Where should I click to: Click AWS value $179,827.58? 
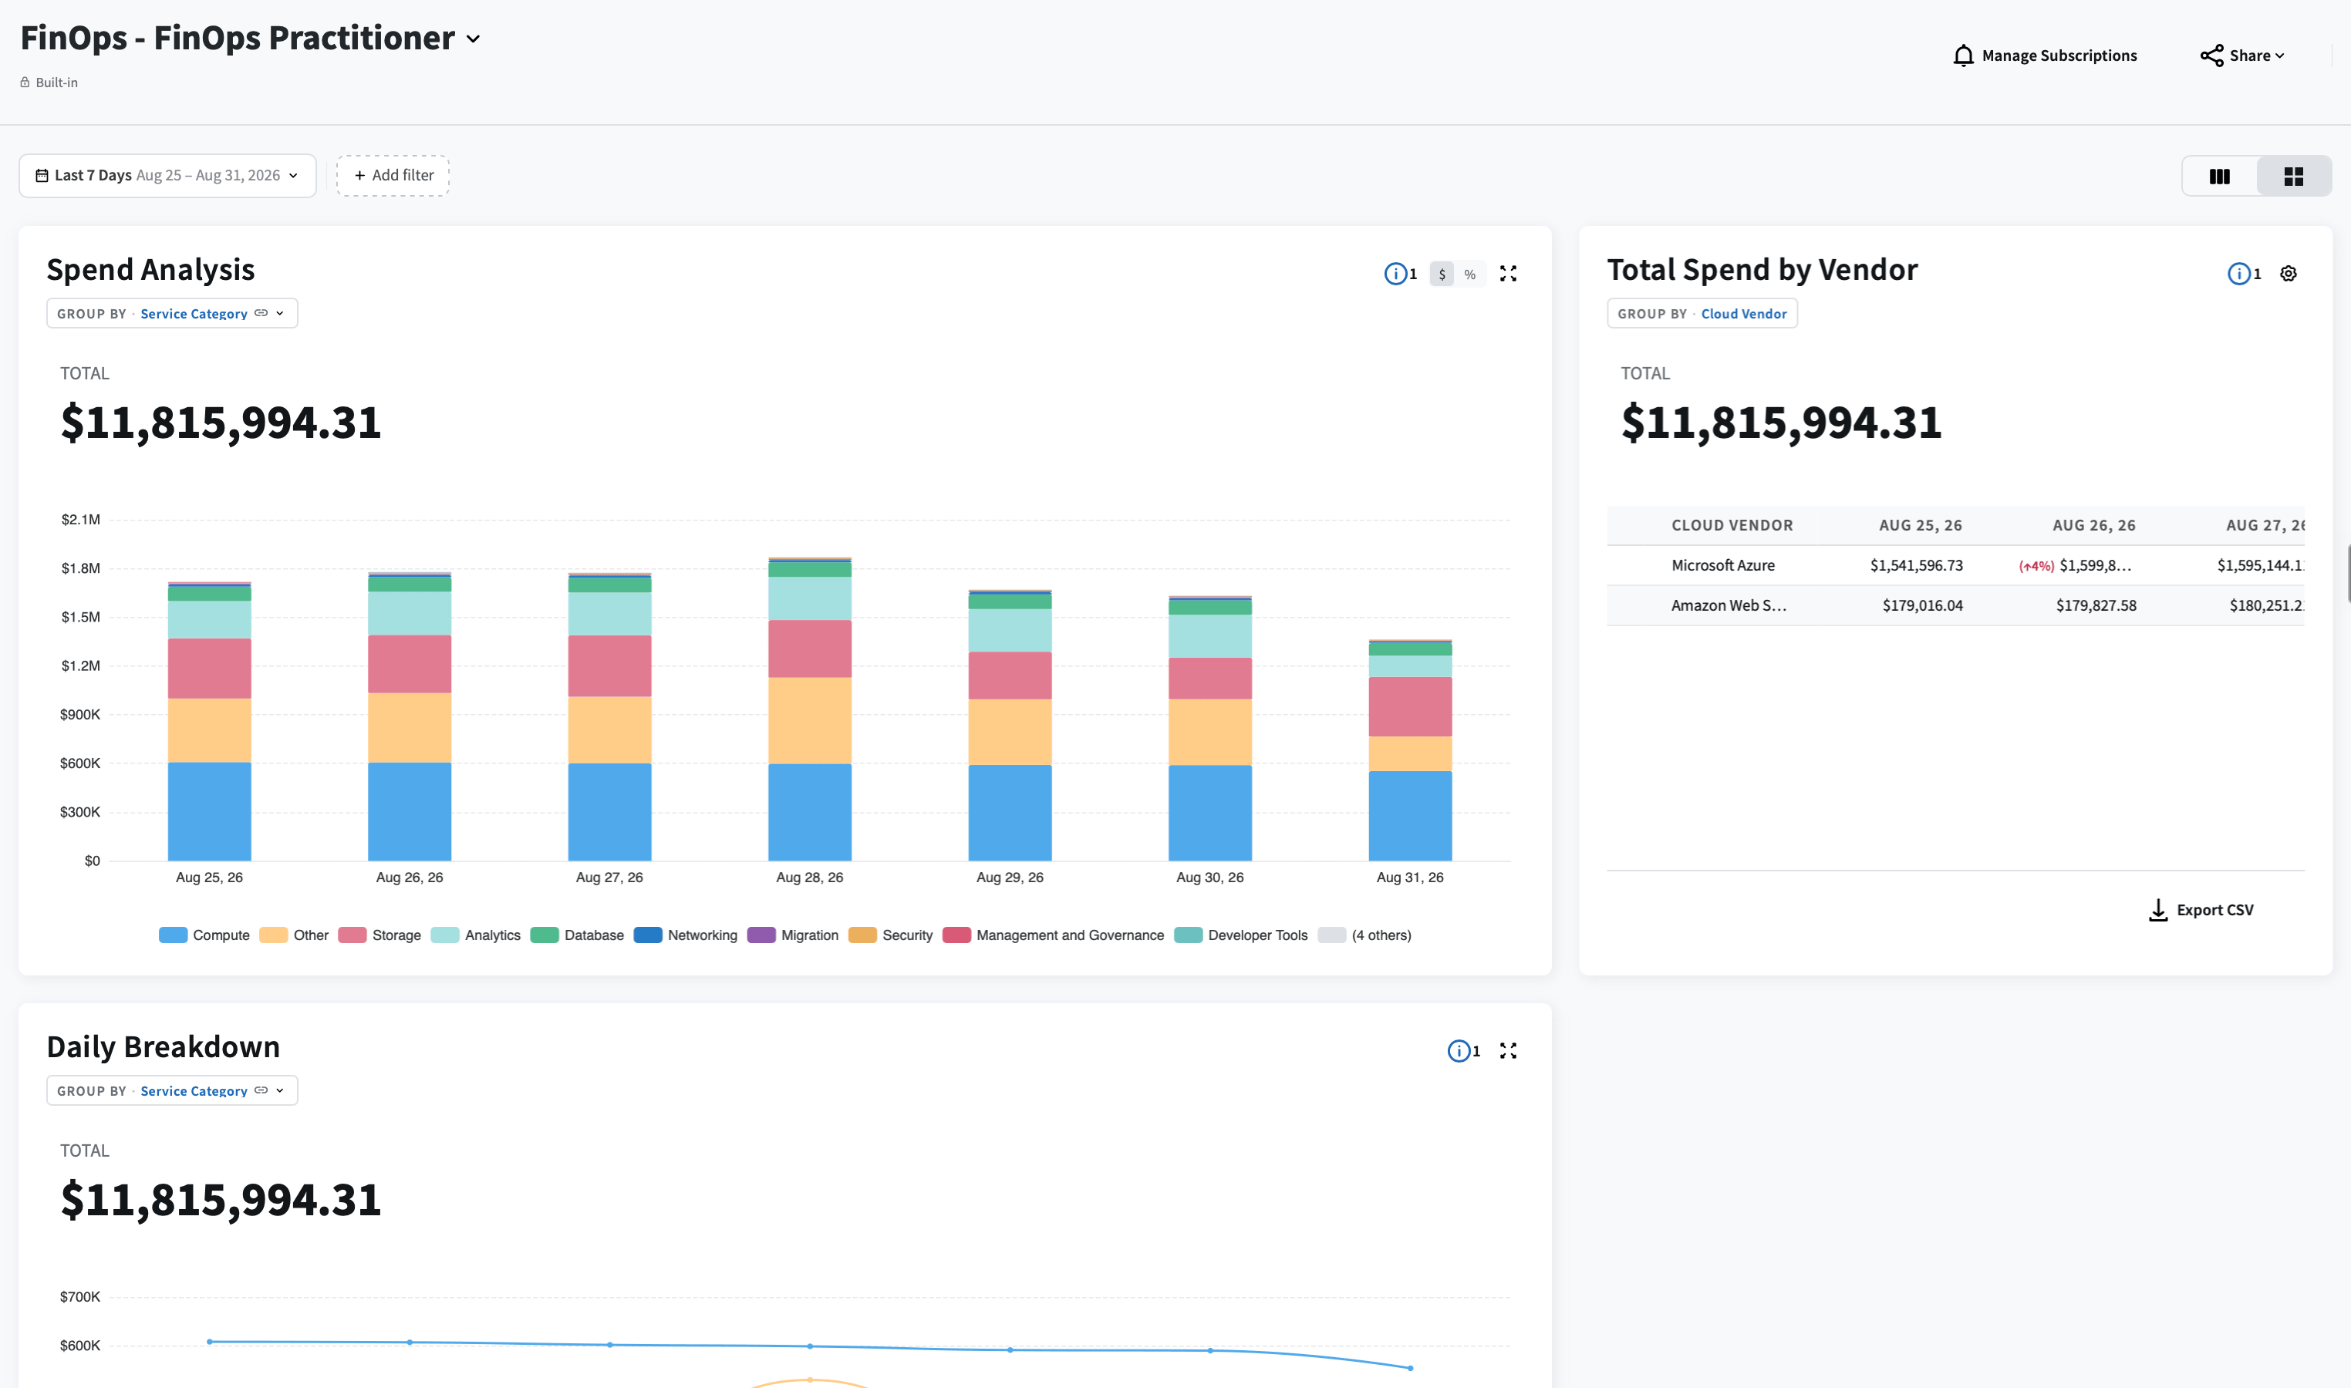(2096, 606)
